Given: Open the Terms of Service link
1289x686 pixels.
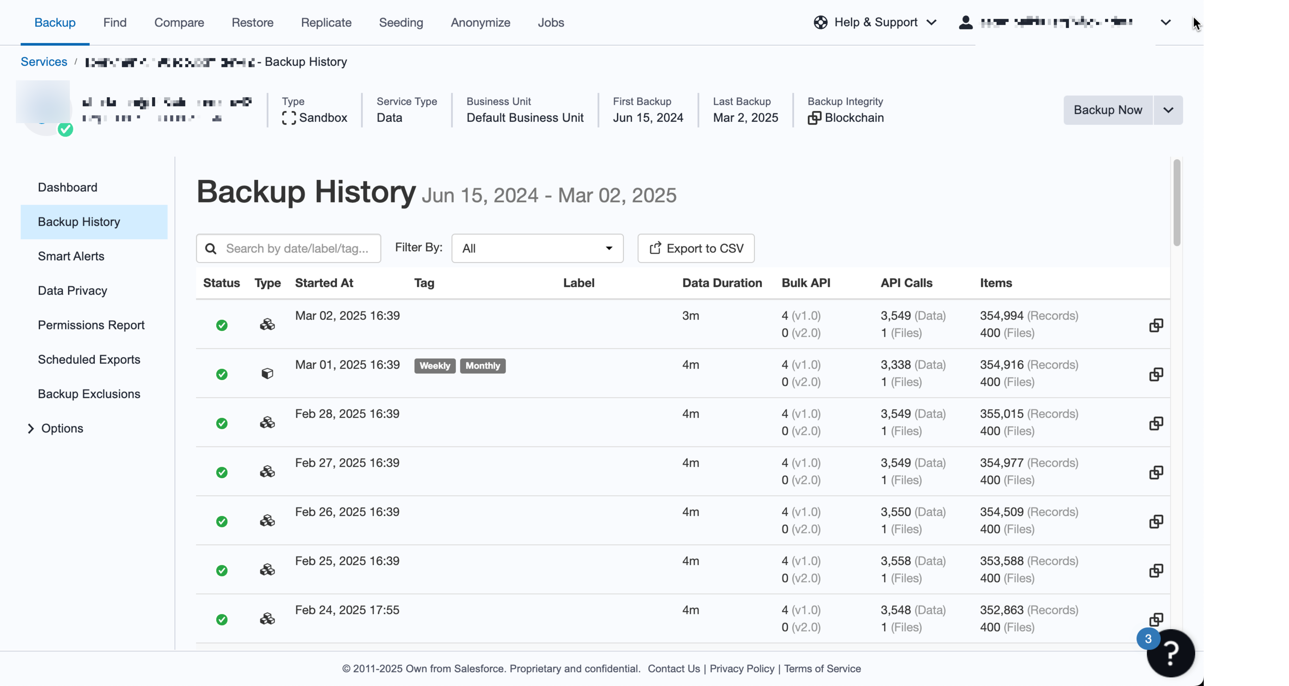Looking at the screenshot, I should coord(822,669).
